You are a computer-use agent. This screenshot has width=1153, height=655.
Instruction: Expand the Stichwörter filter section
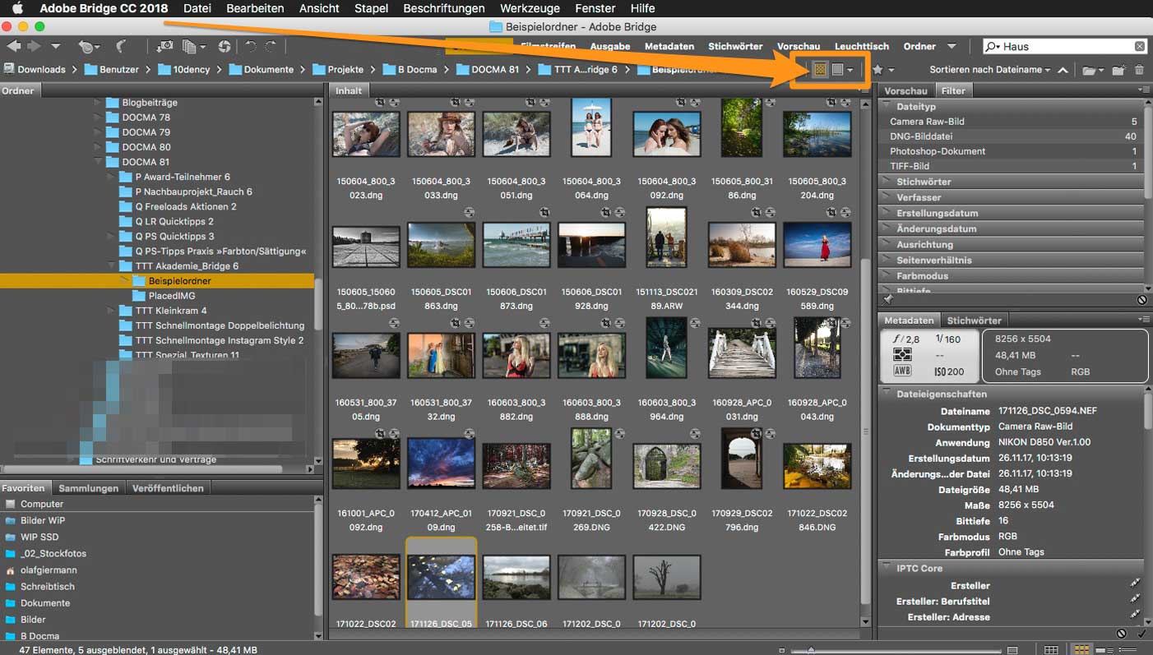pos(924,182)
